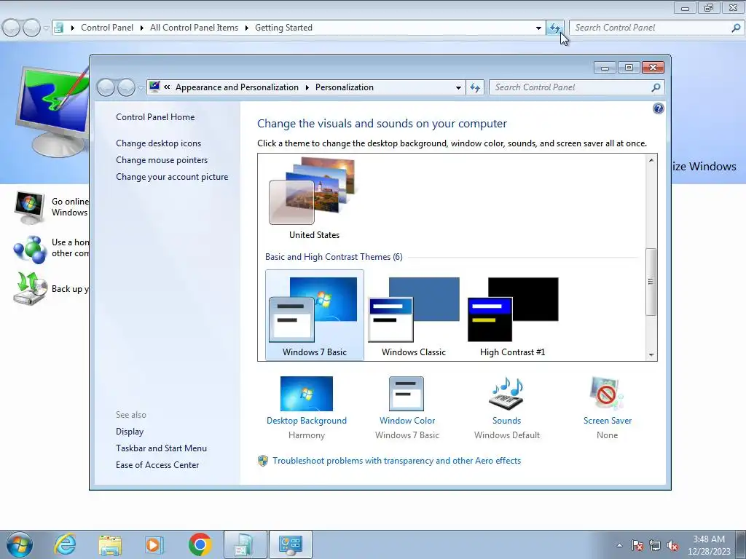Select the United States theme
This screenshot has width=746, height=559.
tap(314, 199)
